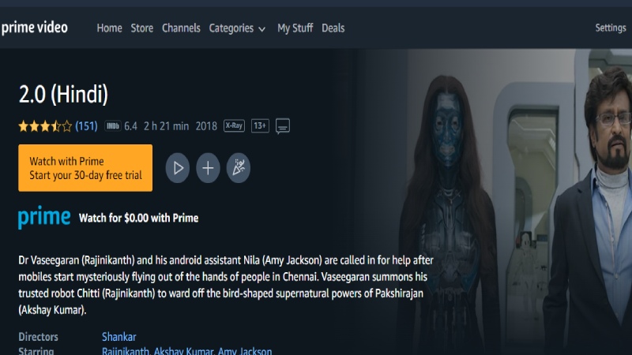Open Settings link
This screenshot has height=355, width=632.
coord(610,28)
